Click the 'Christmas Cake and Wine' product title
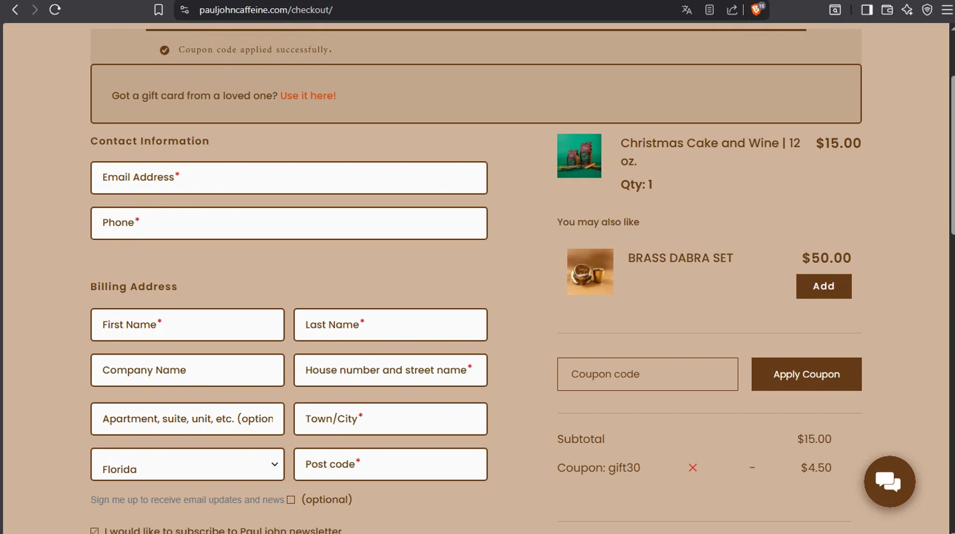Screen dimensions: 955x534 tap(711, 152)
